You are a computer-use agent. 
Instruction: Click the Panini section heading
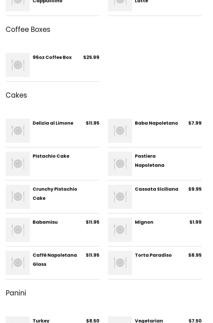click(x=16, y=293)
